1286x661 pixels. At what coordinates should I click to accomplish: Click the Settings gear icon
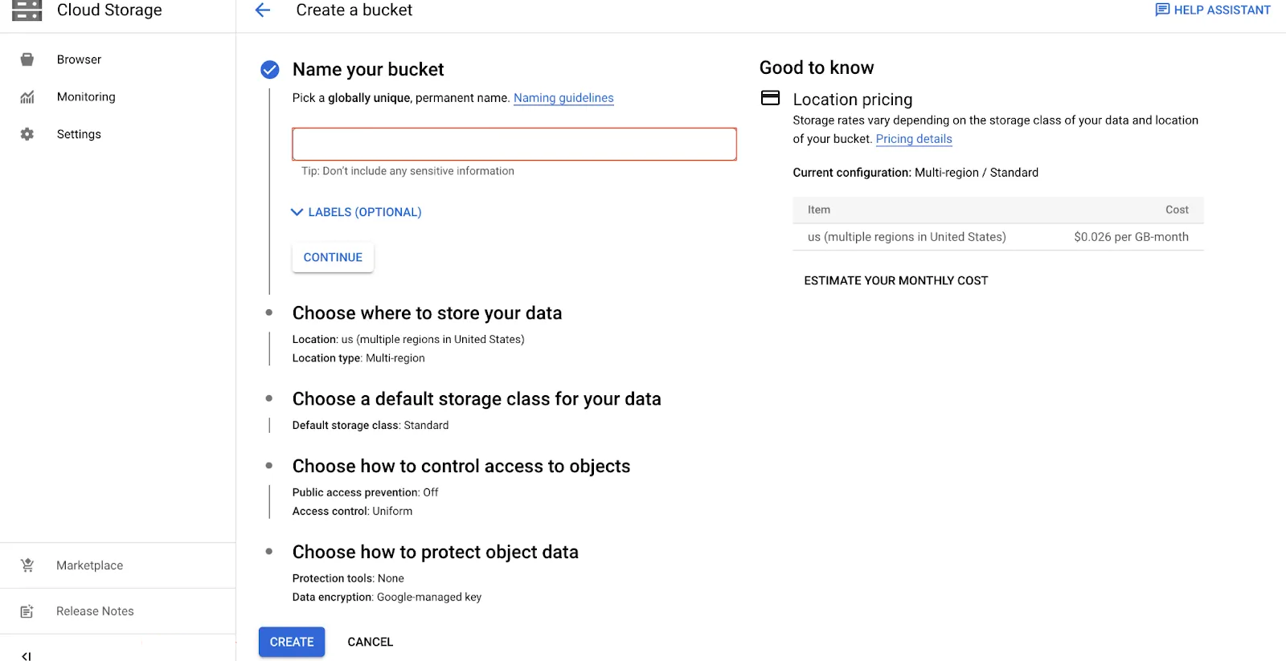coord(27,134)
